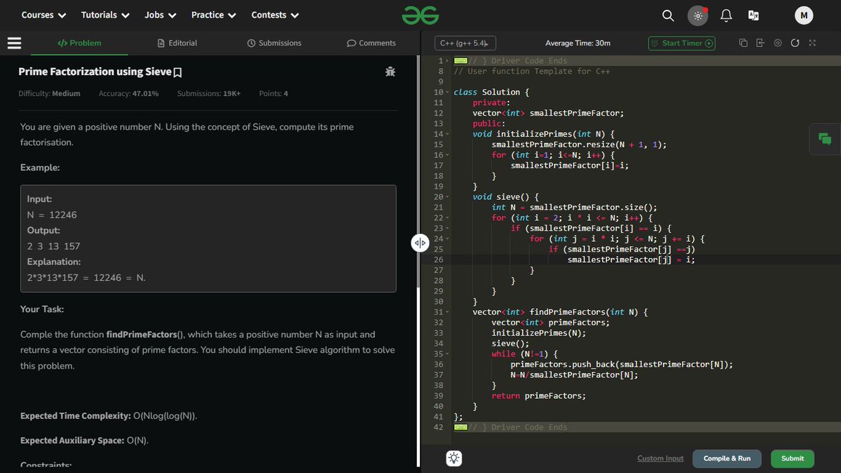Click the bug report icon

point(390,71)
